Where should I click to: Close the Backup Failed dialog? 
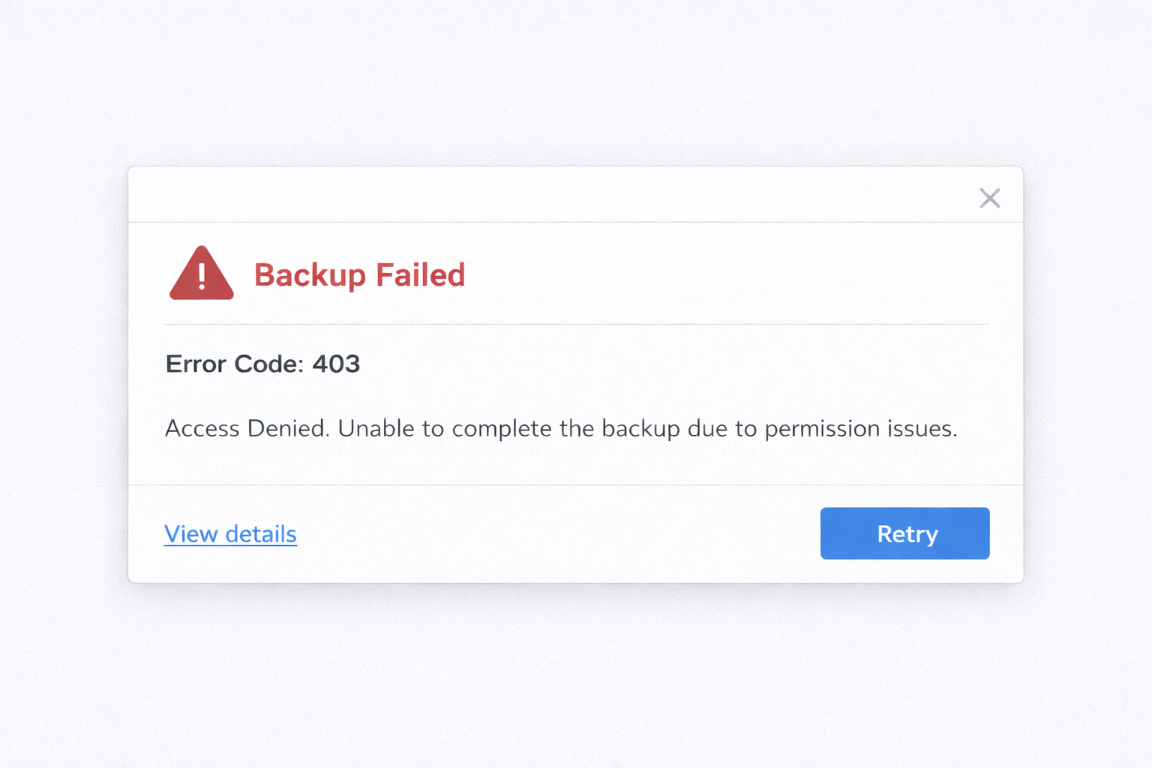coord(990,198)
